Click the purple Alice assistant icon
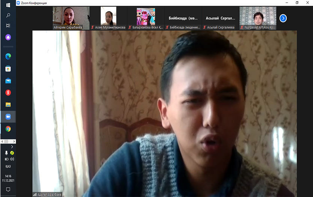Viewport: 313px width, 197px height. click(8, 37)
